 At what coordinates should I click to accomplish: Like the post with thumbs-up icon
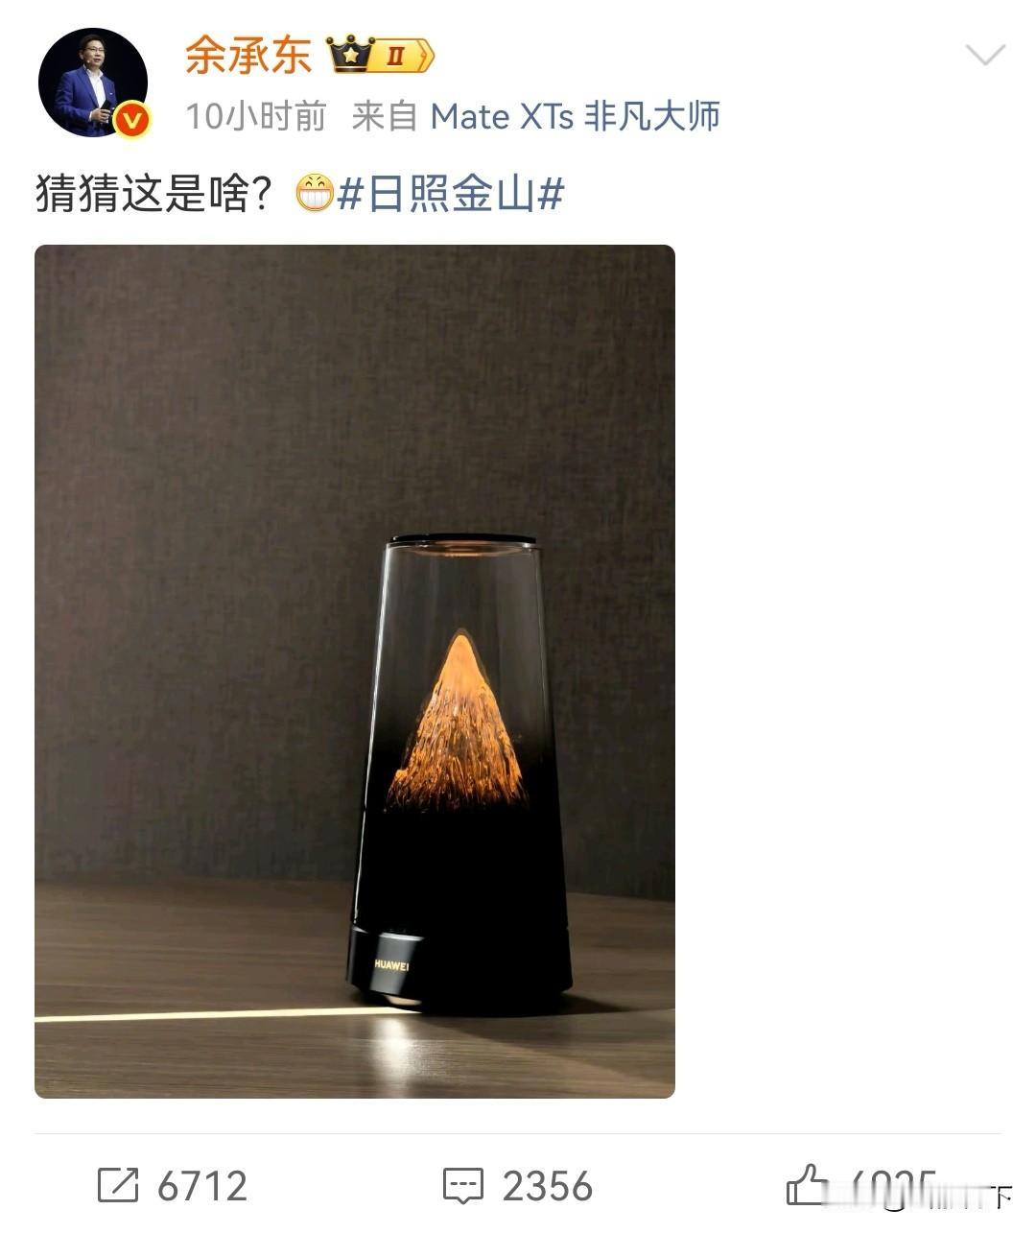coord(808,1184)
